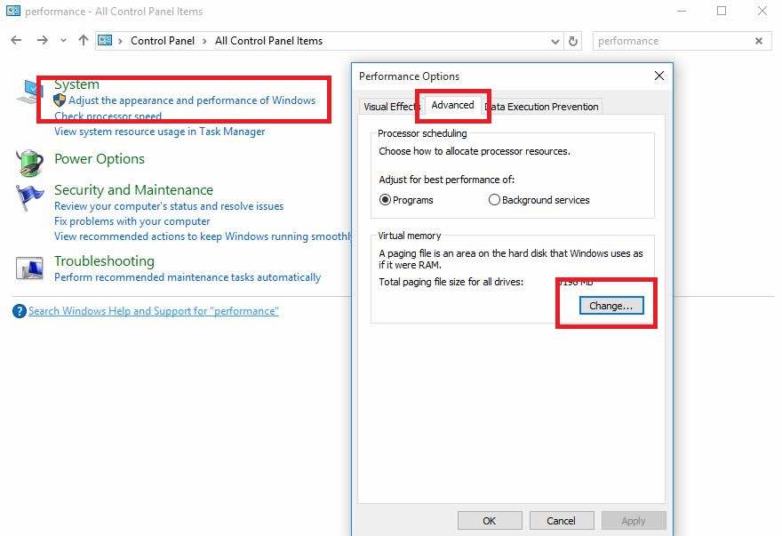Viewport: 782px width, 536px height.
Task: Select the Background services radio button
Action: click(495, 200)
